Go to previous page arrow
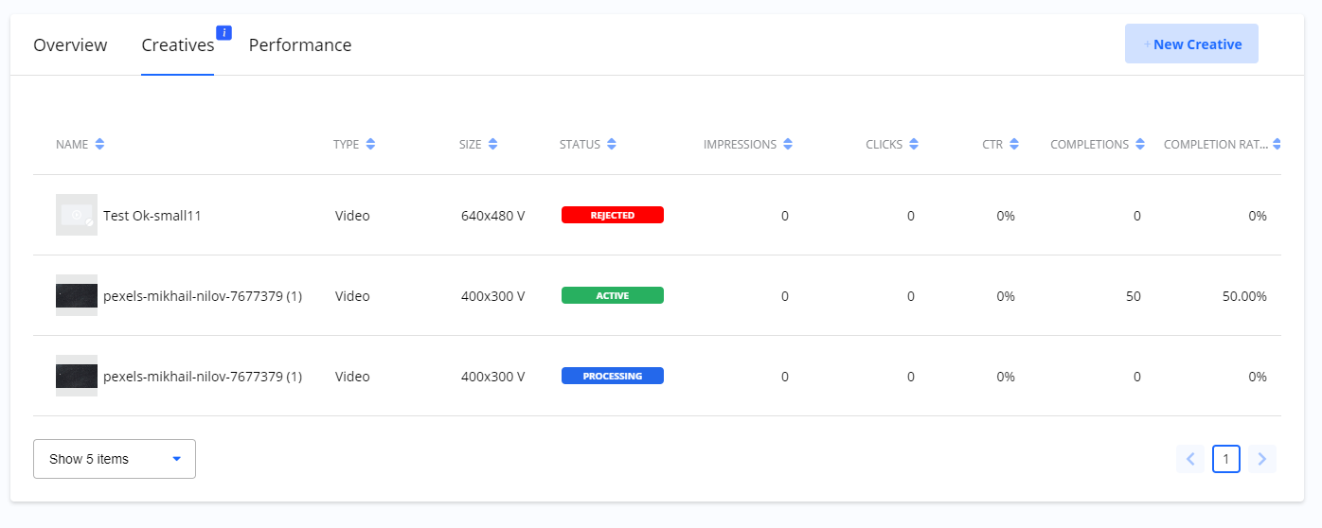This screenshot has height=528, width=1322. tap(1190, 459)
